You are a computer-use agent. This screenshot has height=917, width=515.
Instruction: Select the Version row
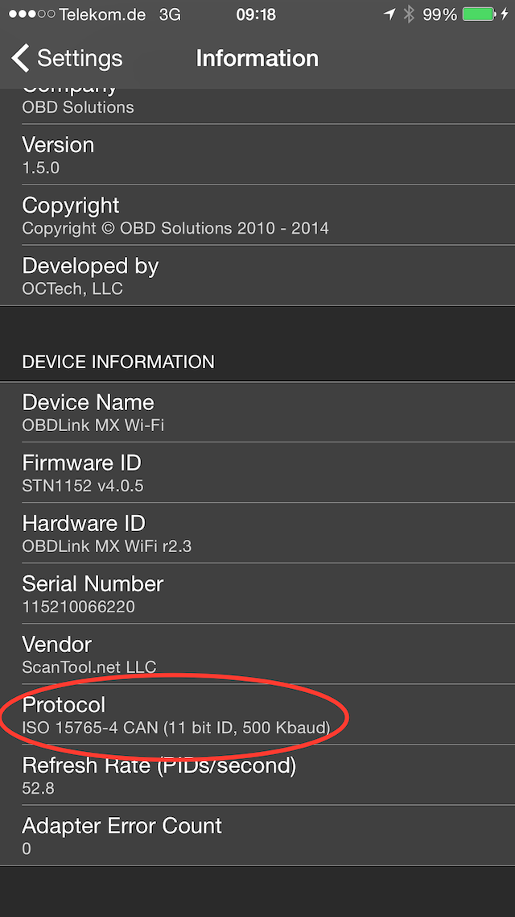click(x=257, y=155)
